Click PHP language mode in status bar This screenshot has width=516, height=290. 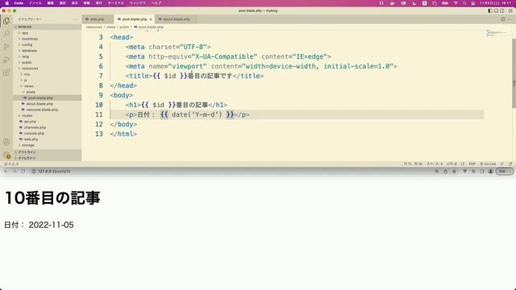(472, 164)
